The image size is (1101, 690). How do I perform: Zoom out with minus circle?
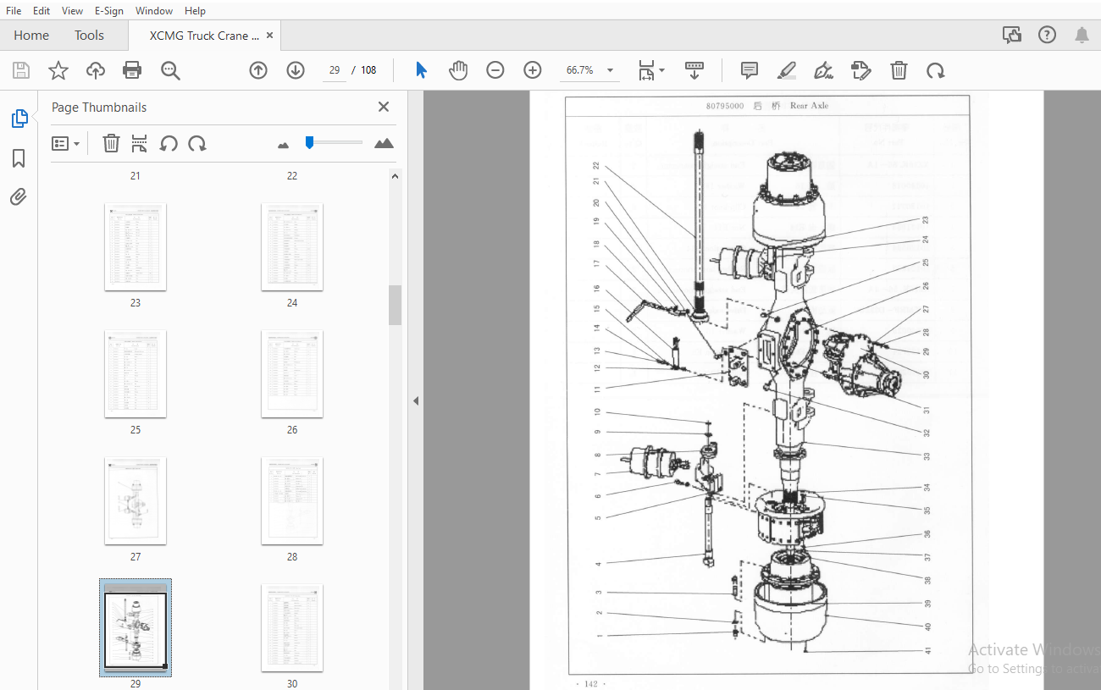[x=495, y=70]
